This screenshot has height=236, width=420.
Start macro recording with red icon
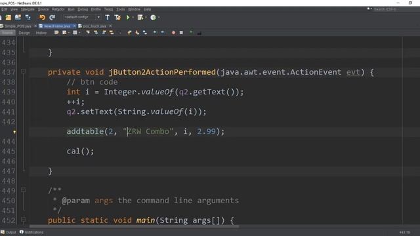(x=173, y=33)
